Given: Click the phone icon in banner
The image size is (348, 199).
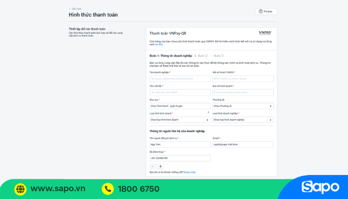Looking at the screenshot, I should point(108,189).
